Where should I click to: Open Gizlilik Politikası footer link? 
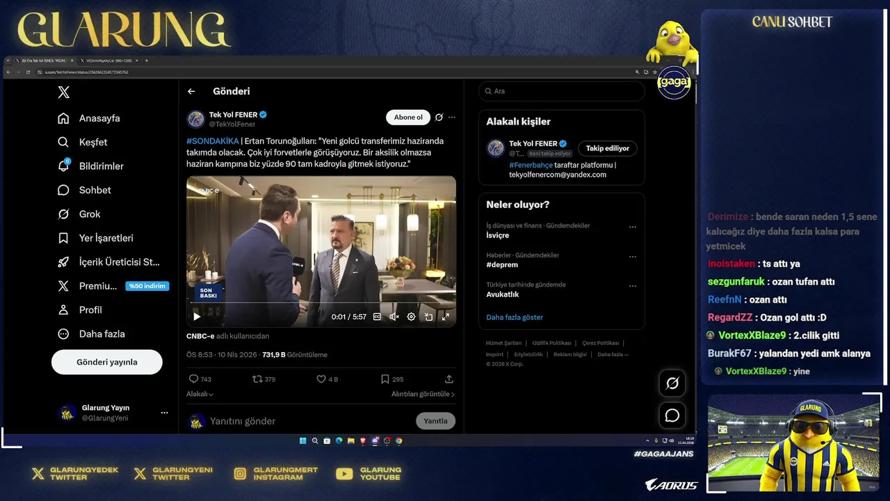tap(551, 343)
